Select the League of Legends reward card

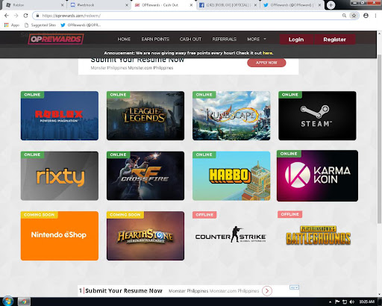[x=145, y=116]
